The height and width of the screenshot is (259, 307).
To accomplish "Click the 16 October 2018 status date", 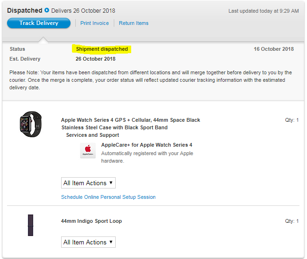I will click(274, 49).
